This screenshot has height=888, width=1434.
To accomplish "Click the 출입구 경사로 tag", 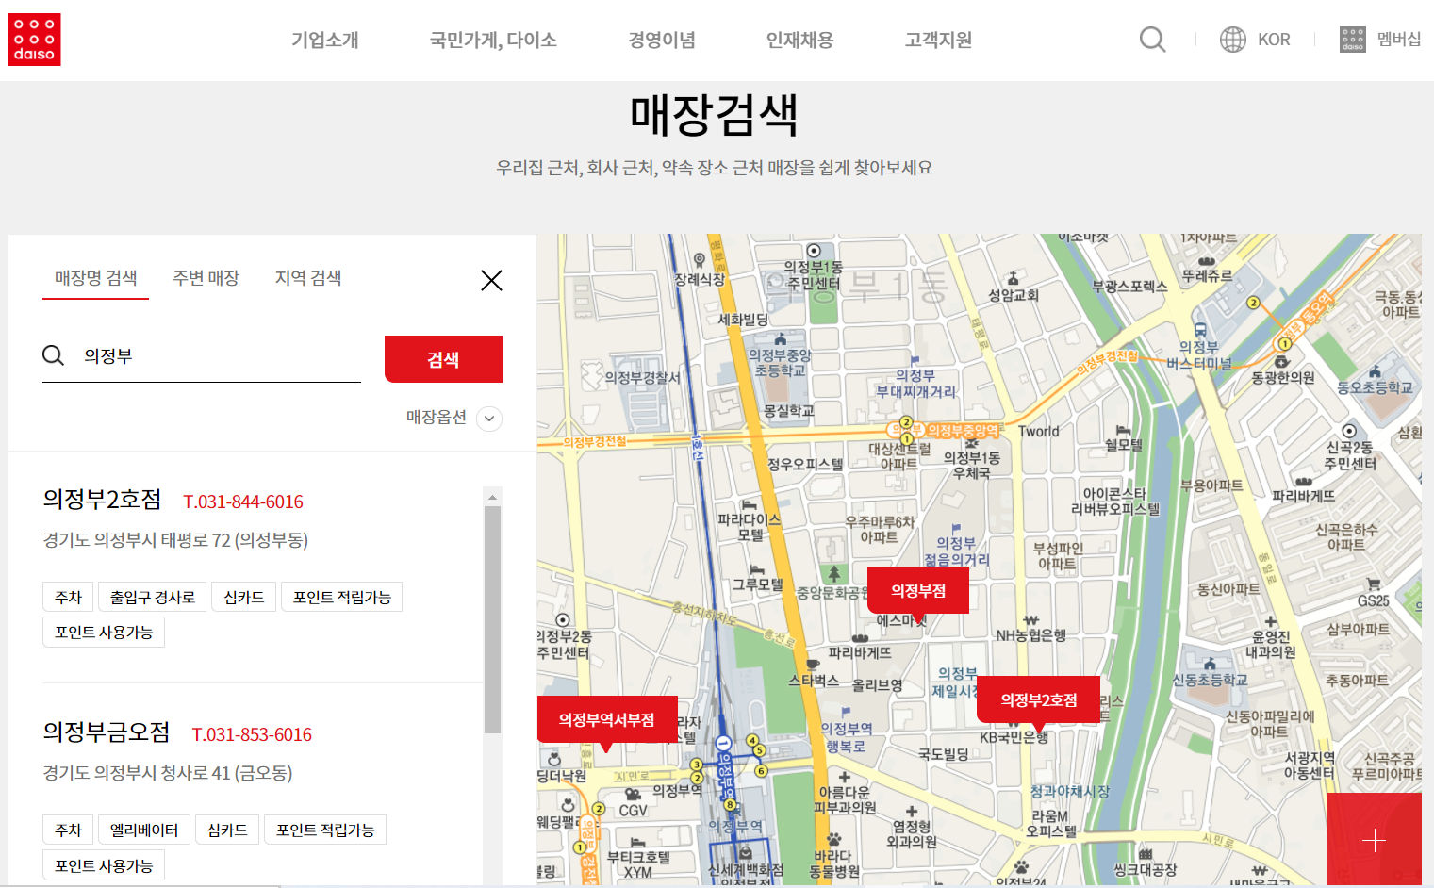I will pyautogui.click(x=153, y=597).
